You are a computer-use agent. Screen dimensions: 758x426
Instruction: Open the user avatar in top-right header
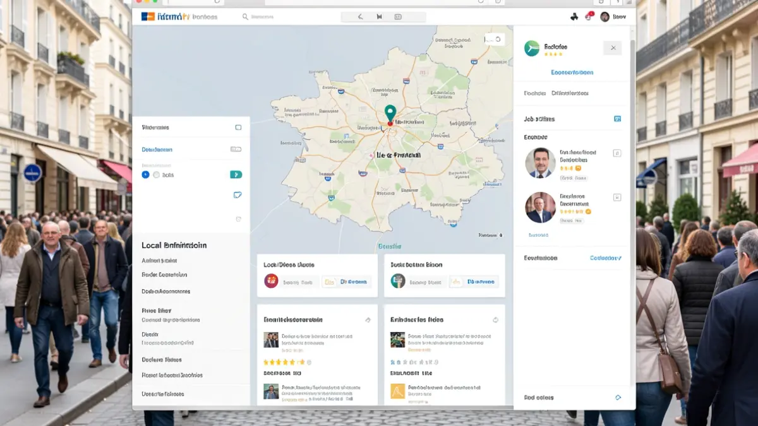click(605, 17)
